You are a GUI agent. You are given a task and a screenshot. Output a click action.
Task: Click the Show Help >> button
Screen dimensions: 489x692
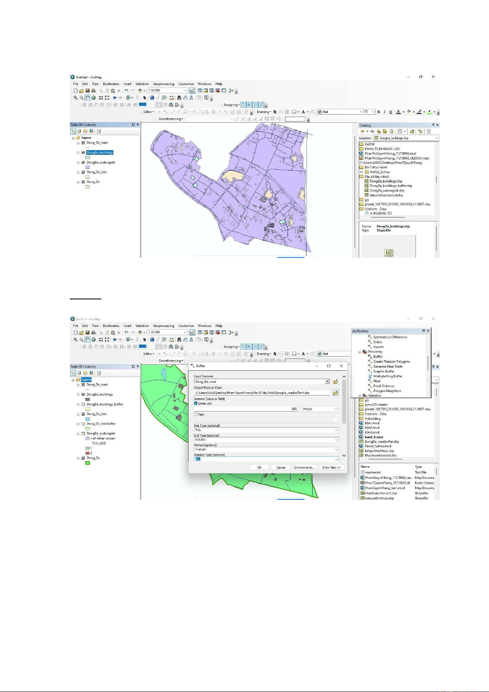click(331, 467)
